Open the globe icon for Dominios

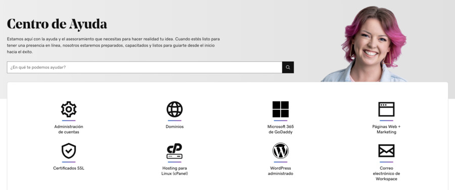pos(175,109)
